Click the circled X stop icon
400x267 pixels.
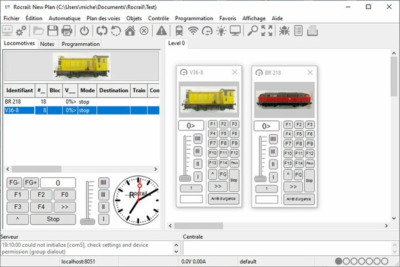coord(144,31)
